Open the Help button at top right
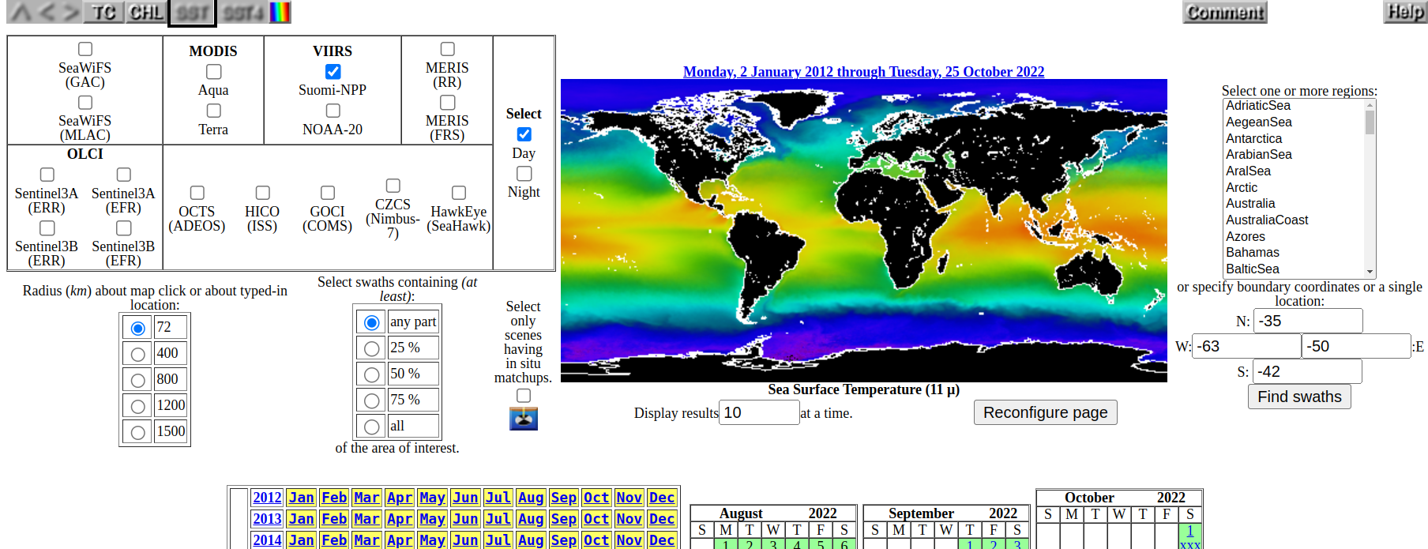Viewport: 1428px width, 549px height. (1405, 12)
